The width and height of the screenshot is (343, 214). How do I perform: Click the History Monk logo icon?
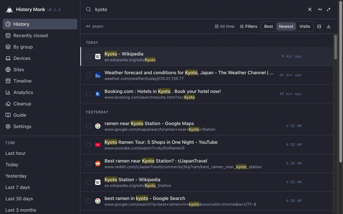9,9
